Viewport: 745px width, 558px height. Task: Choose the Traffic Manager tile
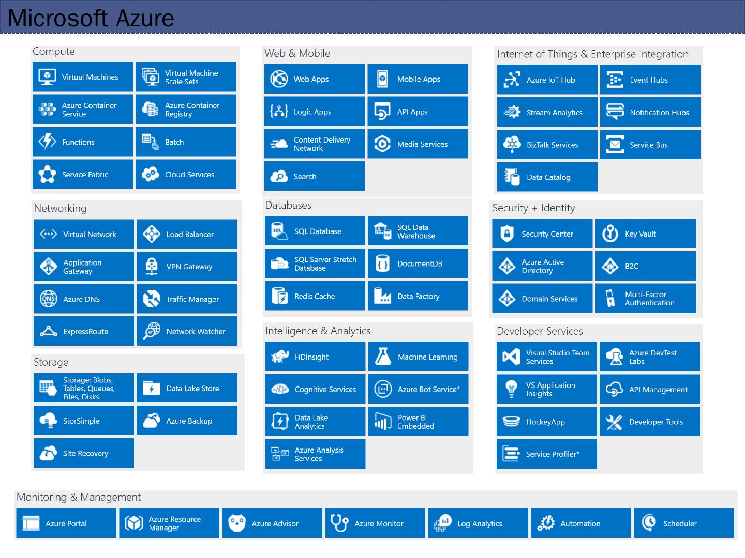click(x=187, y=299)
